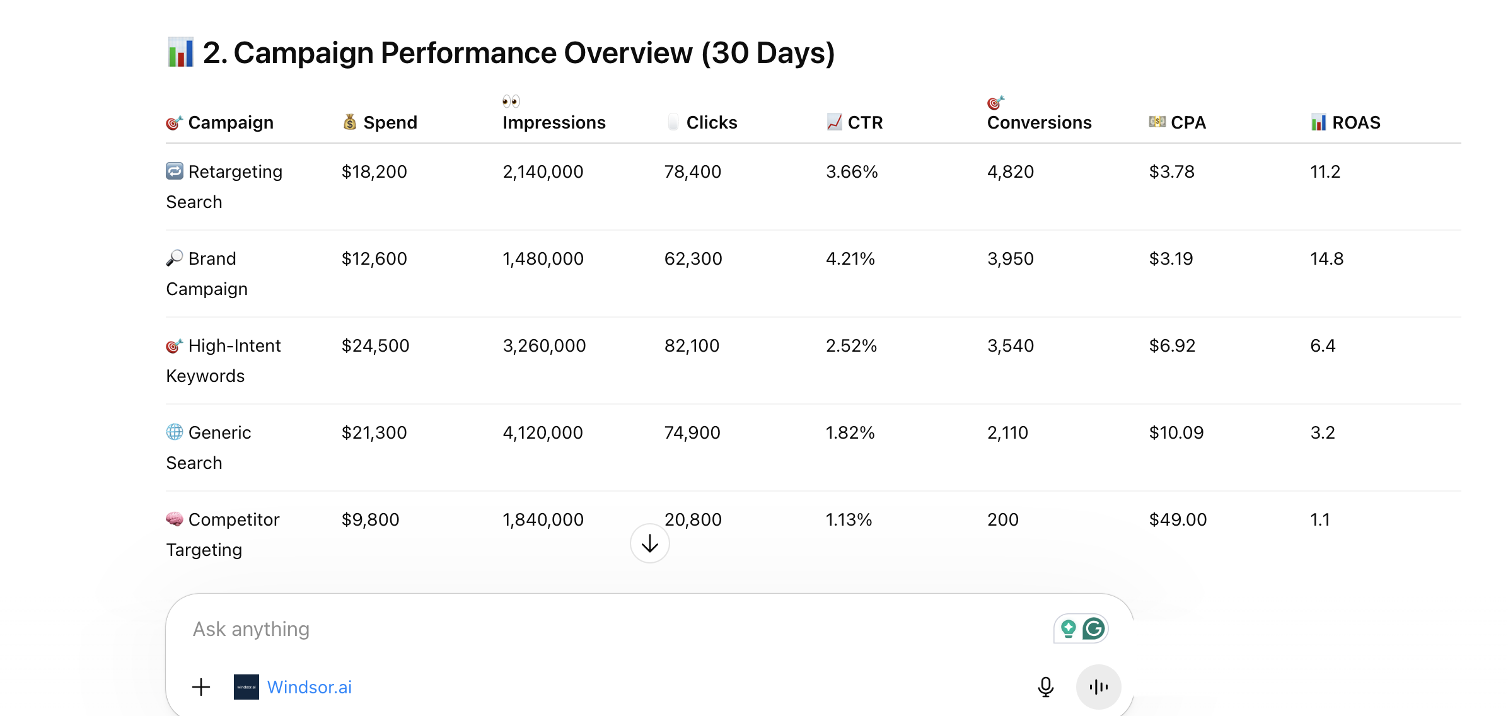Click the scroll-down arrow button
The height and width of the screenshot is (716, 1508).
click(649, 543)
